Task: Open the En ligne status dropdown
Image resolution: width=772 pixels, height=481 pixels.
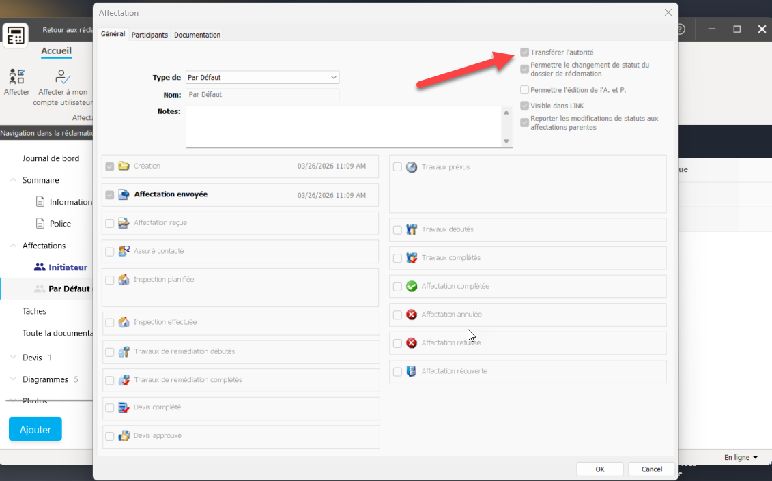Action: 741,457
